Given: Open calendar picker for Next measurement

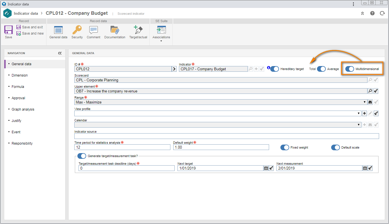Looking at the screenshot, I should coord(365,168).
